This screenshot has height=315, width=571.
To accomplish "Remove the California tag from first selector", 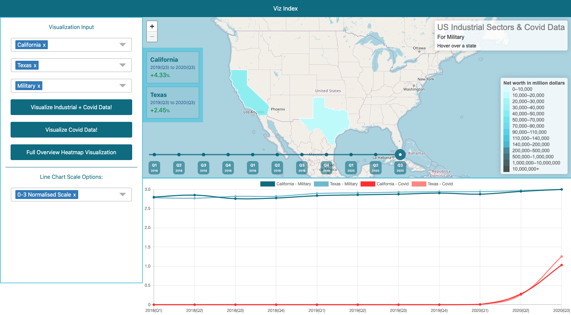I will 44,45.
